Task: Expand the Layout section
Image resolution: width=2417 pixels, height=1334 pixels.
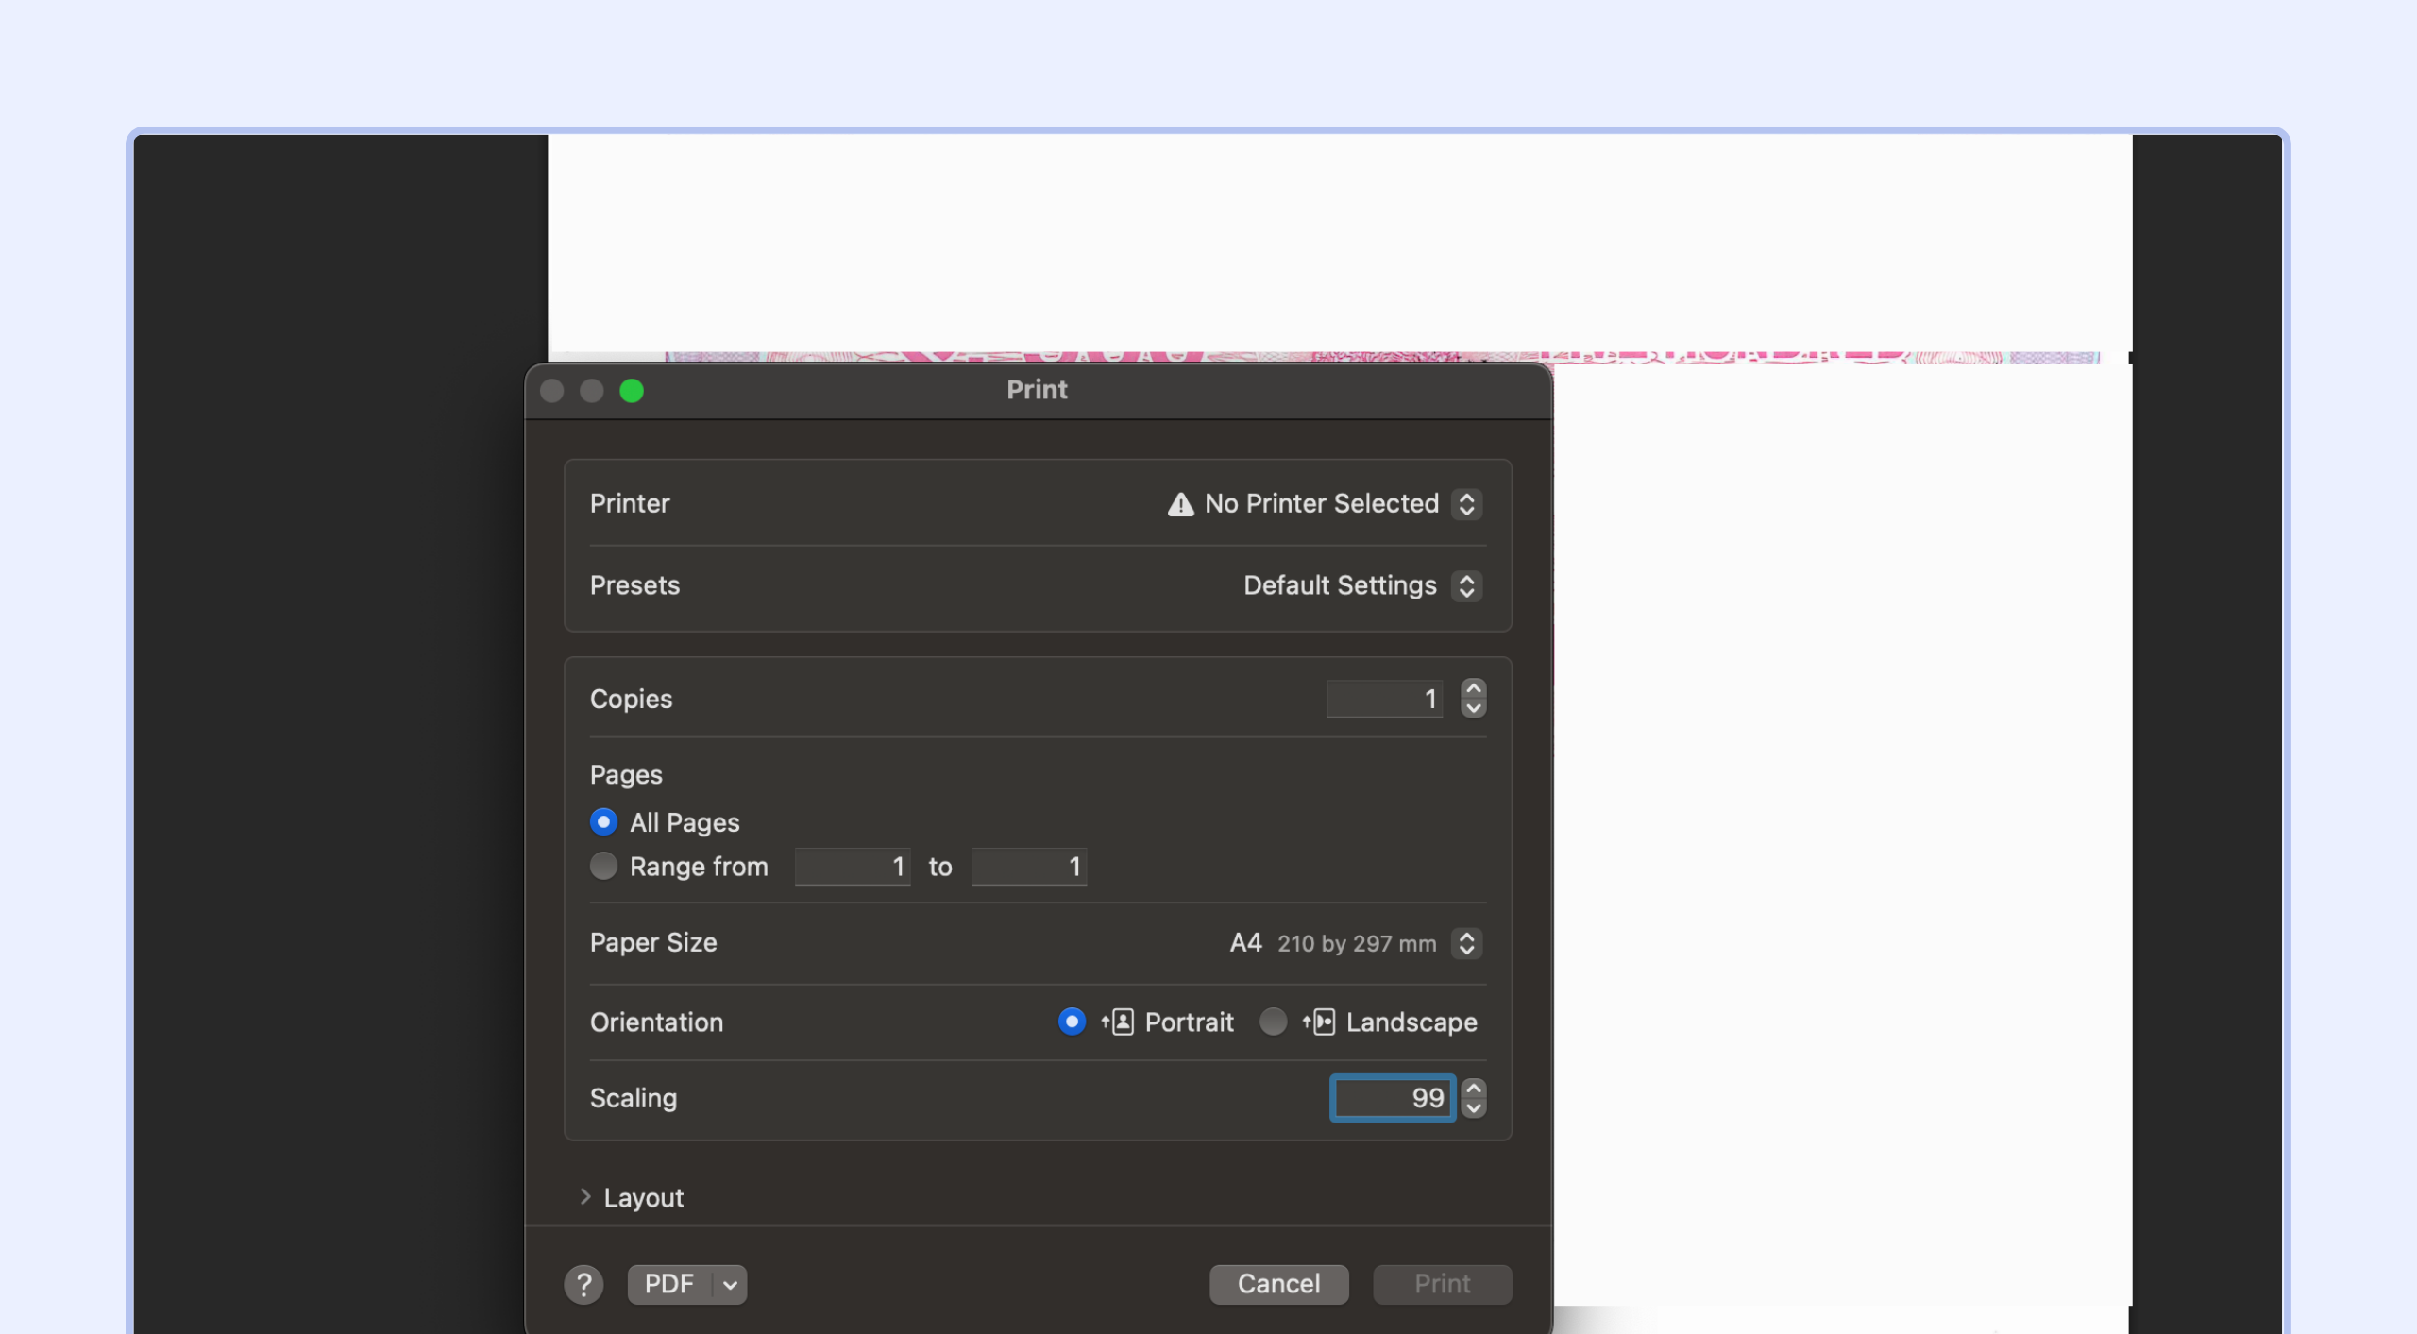Action: pos(585,1197)
